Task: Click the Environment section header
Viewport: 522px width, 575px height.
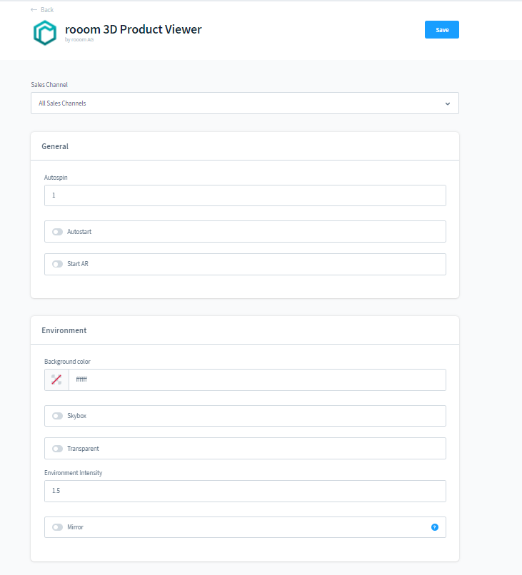Action: click(x=64, y=330)
